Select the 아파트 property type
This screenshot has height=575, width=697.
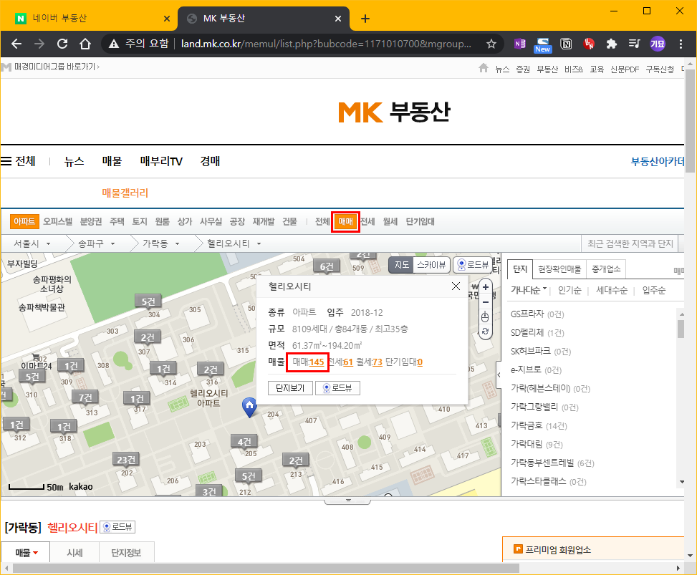(x=24, y=221)
